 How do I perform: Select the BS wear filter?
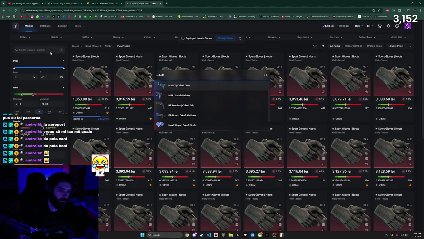tap(60, 112)
